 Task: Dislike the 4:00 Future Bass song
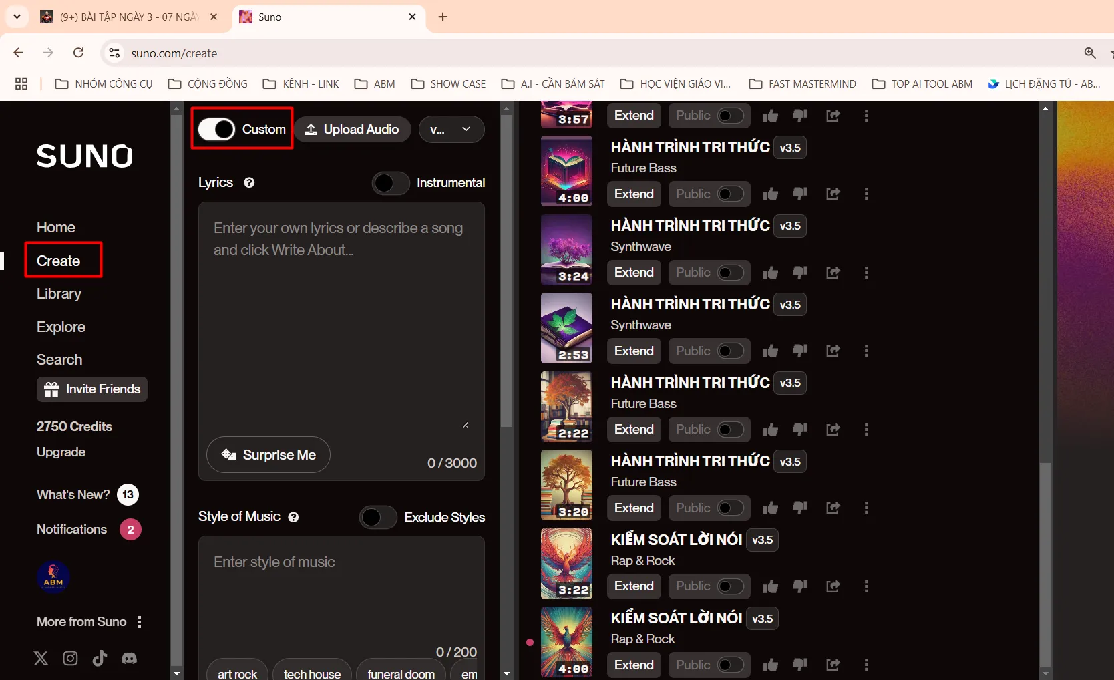[x=800, y=194]
